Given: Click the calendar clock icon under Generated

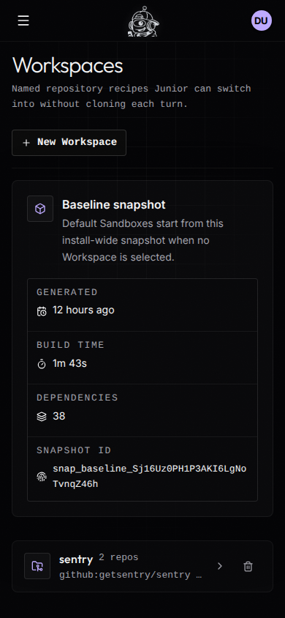Looking at the screenshot, I should (42, 311).
